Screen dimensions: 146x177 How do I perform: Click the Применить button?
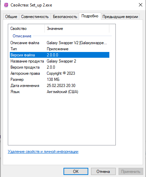[131, 172]
